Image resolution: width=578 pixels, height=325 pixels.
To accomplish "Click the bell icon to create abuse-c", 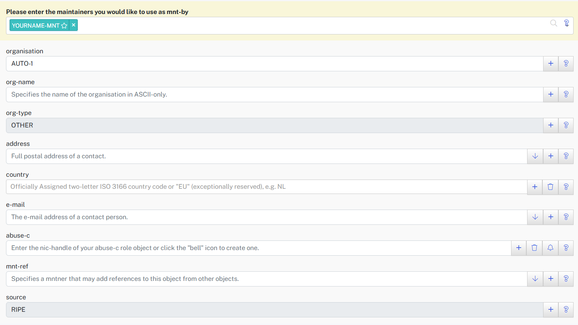I will tap(550, 248).
